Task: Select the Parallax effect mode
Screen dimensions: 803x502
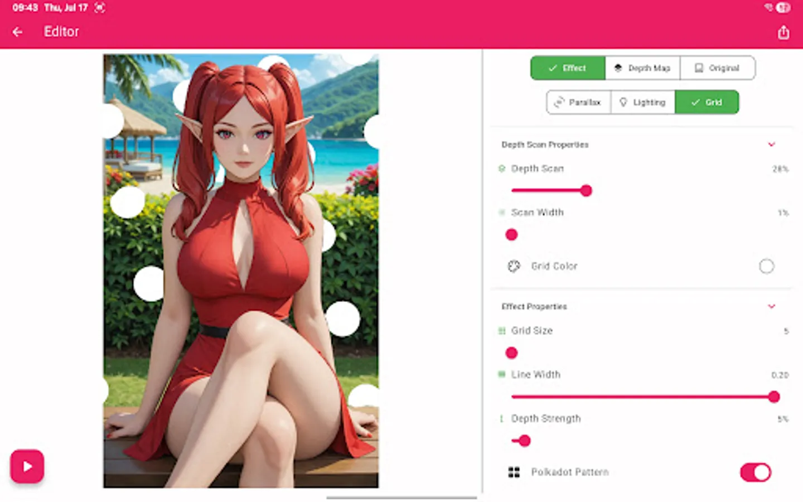Action: [x=578, y=102]
